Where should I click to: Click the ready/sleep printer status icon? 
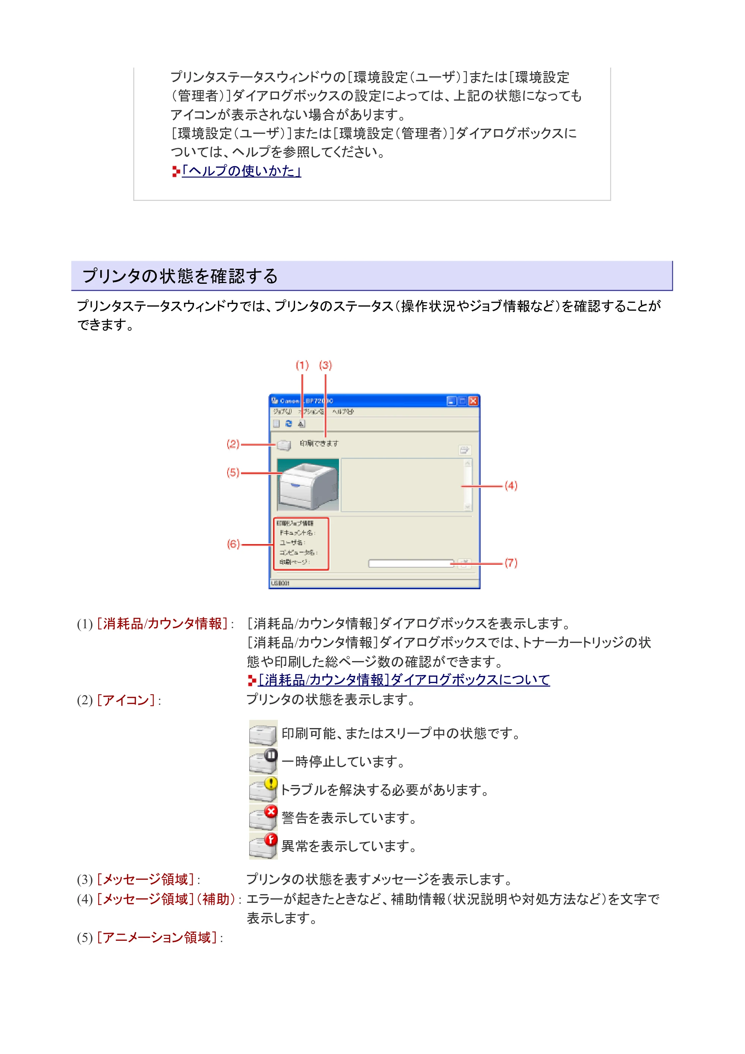(263, 734)
